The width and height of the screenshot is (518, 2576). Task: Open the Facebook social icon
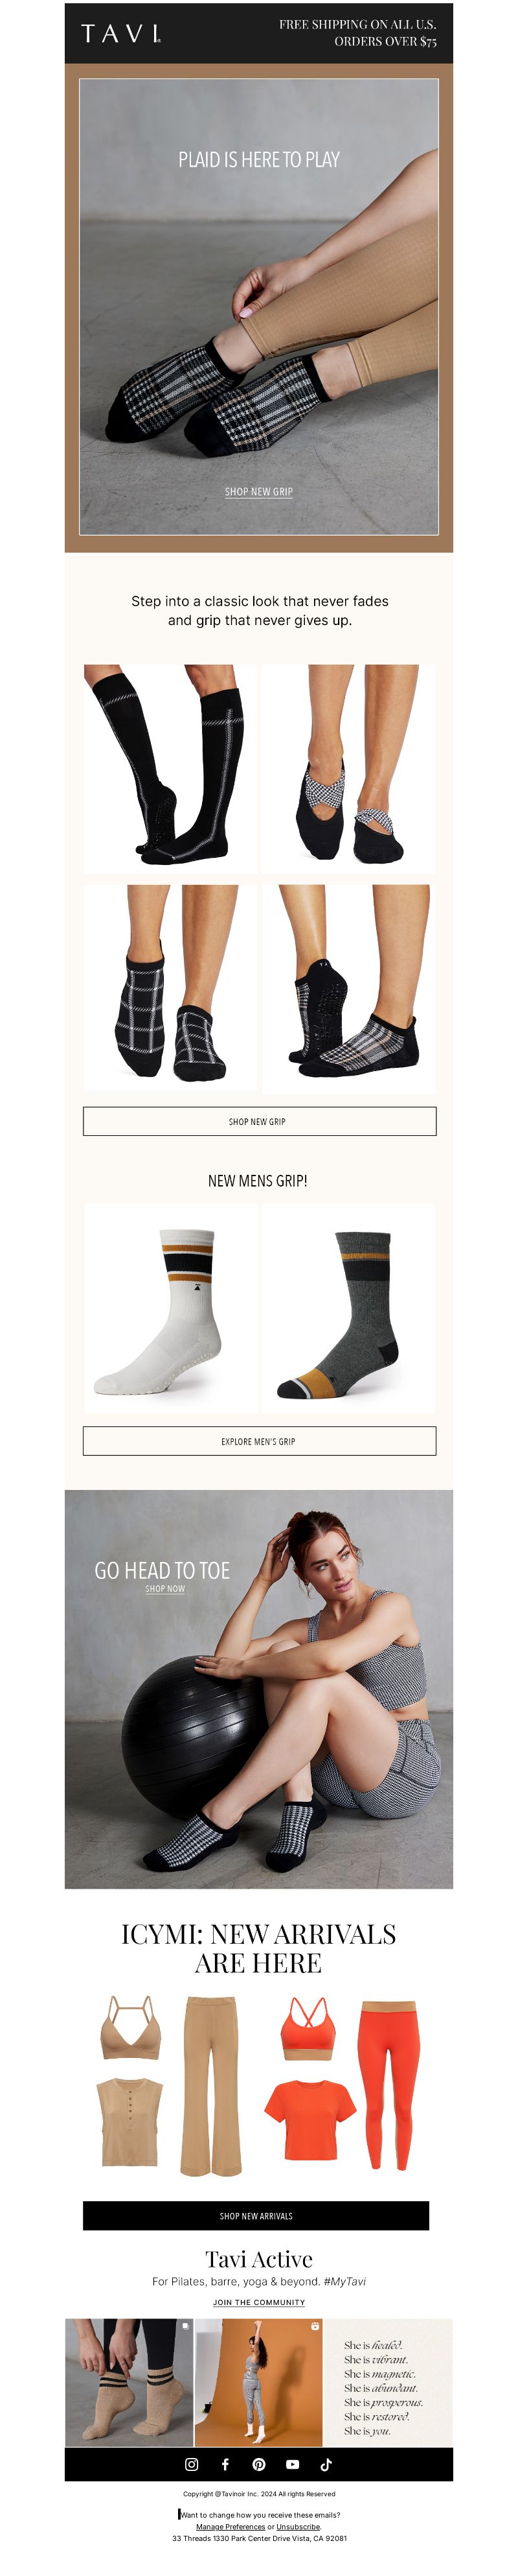pyautogui.click(x=225, y=2464)
